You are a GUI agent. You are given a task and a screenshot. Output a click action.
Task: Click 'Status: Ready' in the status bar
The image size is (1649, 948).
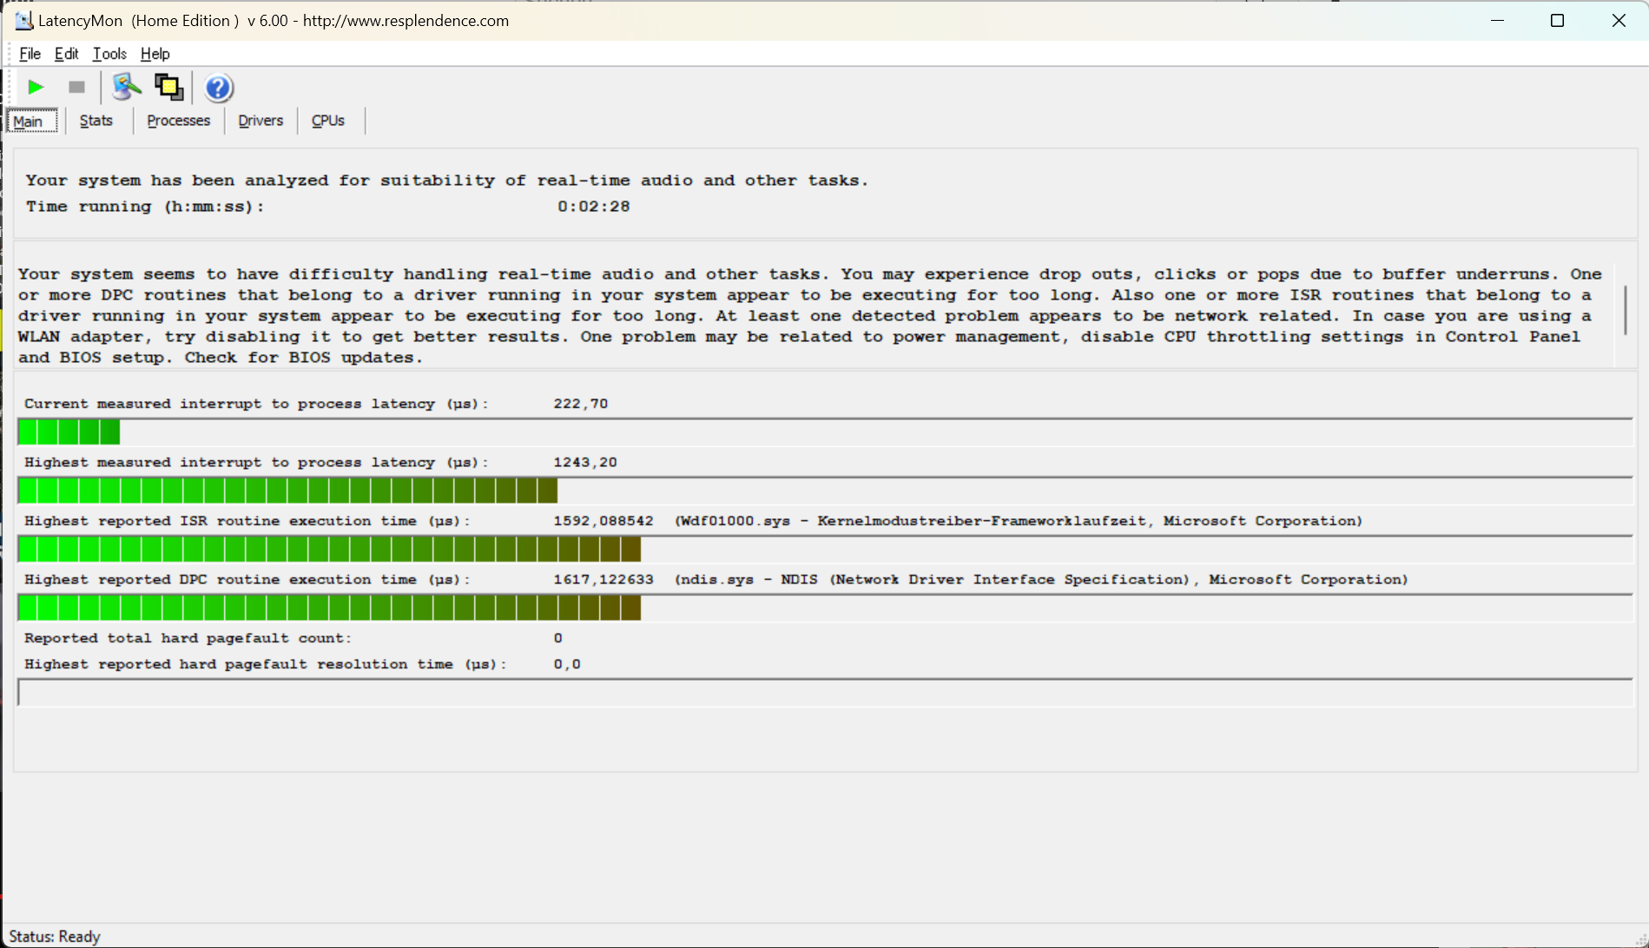(55, 937)
